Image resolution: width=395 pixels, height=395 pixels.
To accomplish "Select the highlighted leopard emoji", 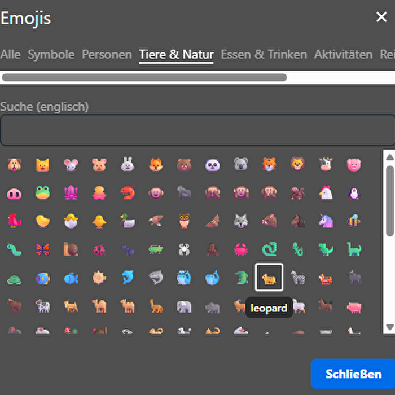I will tap(269, 278).
